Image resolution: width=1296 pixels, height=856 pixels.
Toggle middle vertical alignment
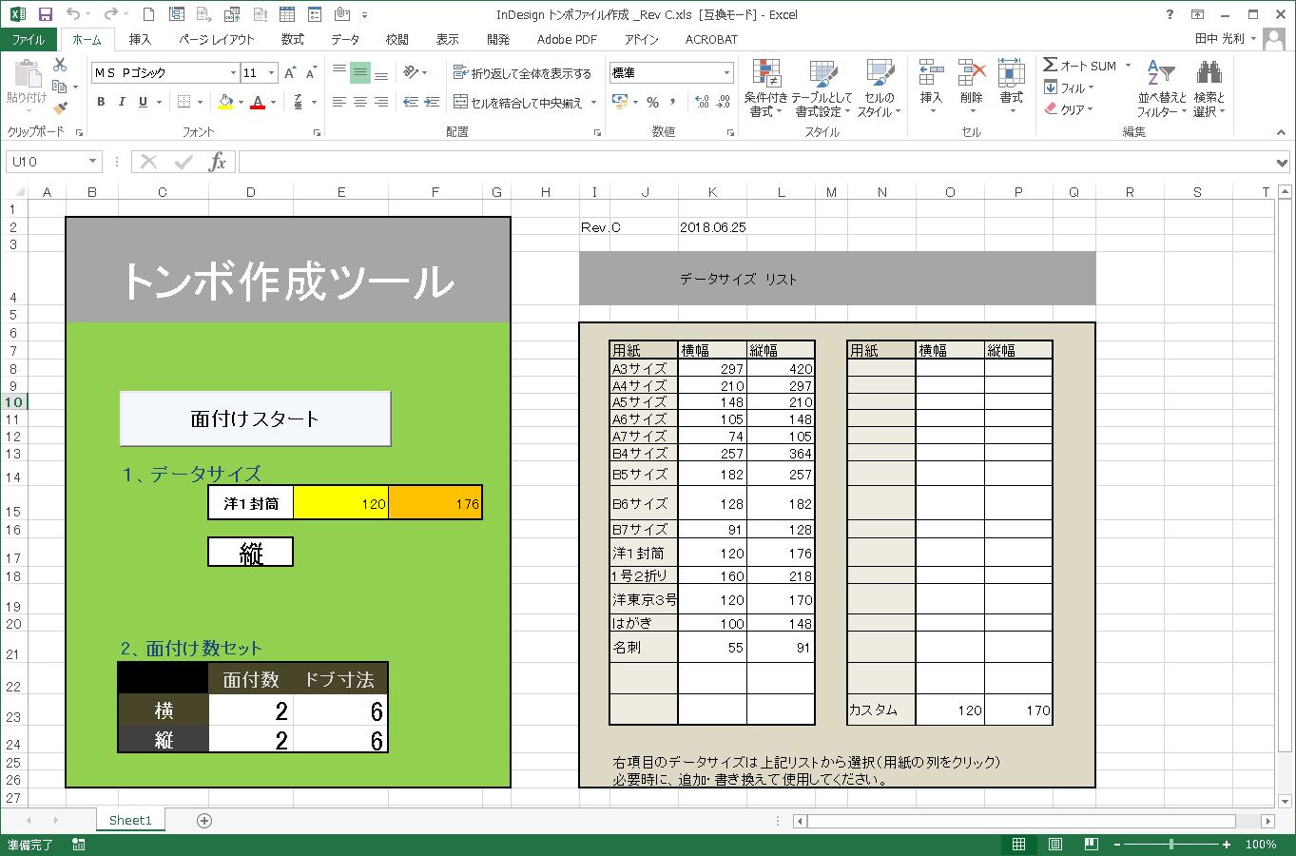tap(360, 72)
